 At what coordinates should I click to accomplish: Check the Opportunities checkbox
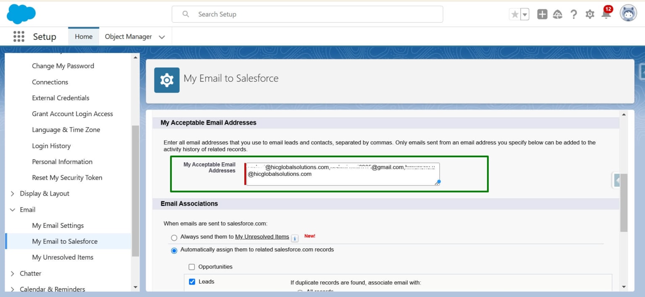[x=192, y=267]
